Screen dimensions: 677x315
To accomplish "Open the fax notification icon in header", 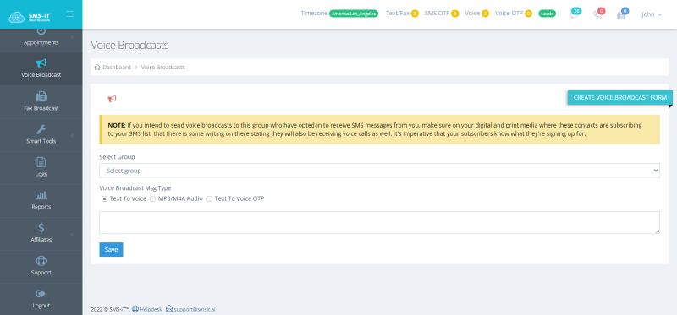I will click(621, 15).
